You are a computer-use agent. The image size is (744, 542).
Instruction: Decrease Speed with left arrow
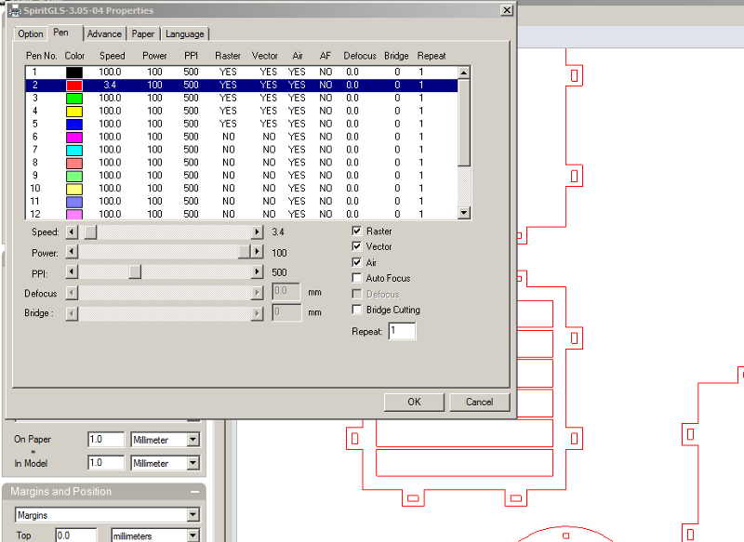point(72,231)
